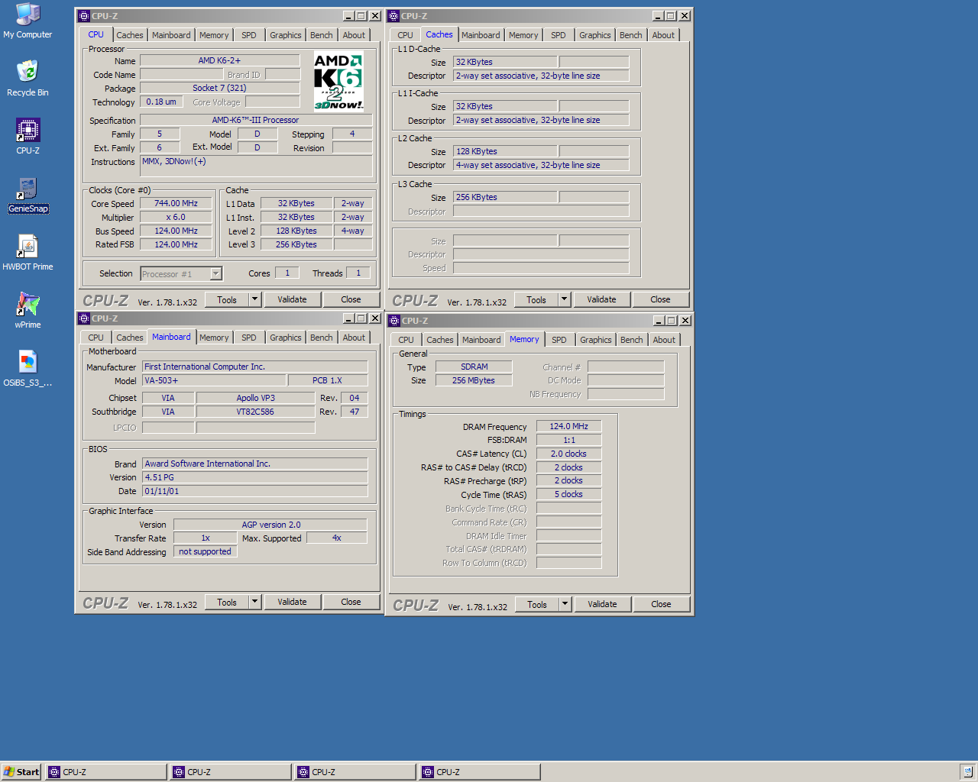
Task: Click BIOS Brand field Award Software International
Action: [x=254, y=464]
